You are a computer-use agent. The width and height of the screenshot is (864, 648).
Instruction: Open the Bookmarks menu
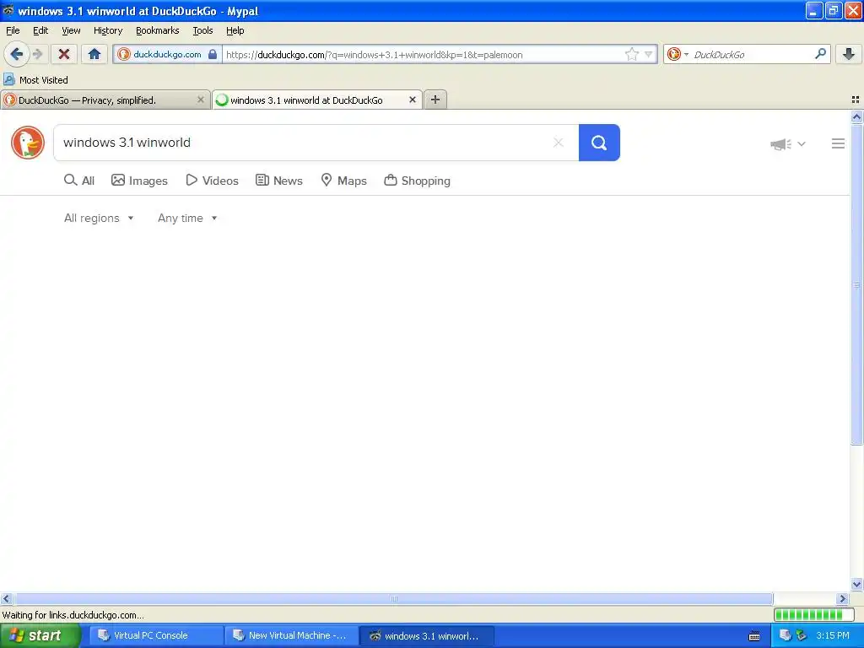[x=157, y=30]
